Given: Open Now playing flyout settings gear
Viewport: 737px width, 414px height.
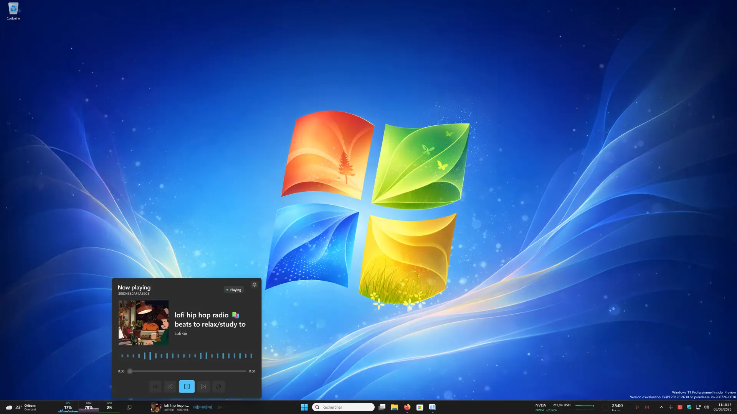Looking at the screenshot, I should click(x=254, y=285).
